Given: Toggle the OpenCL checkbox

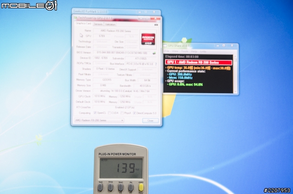Looking at the screenshot, I should [x=95, y=113].
